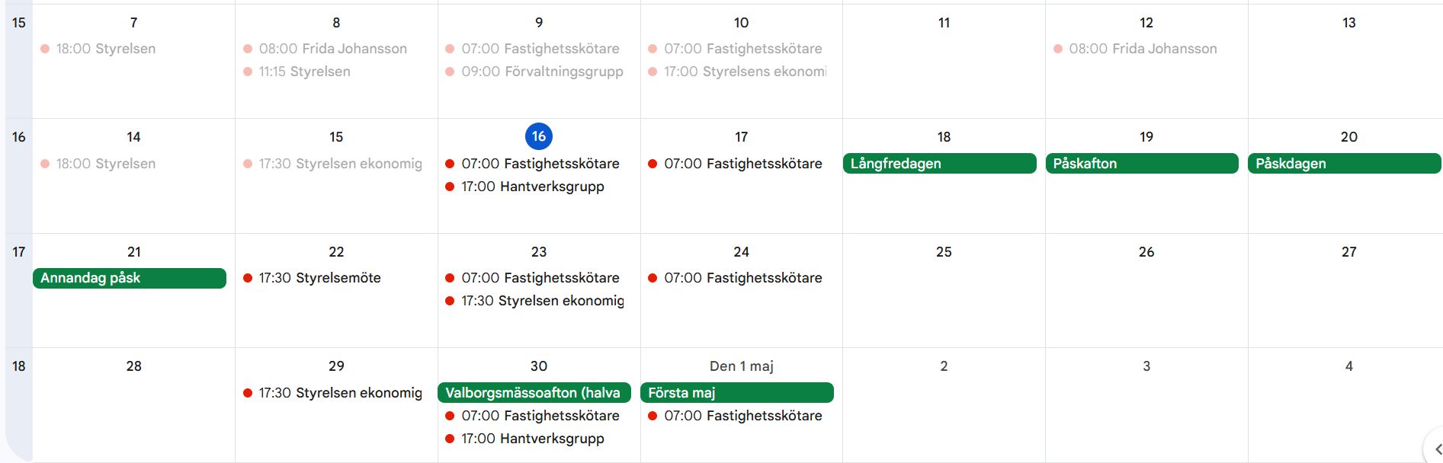Select week number 17 in margin
This screenshot has height=463, width=1443.
point(19,251)
